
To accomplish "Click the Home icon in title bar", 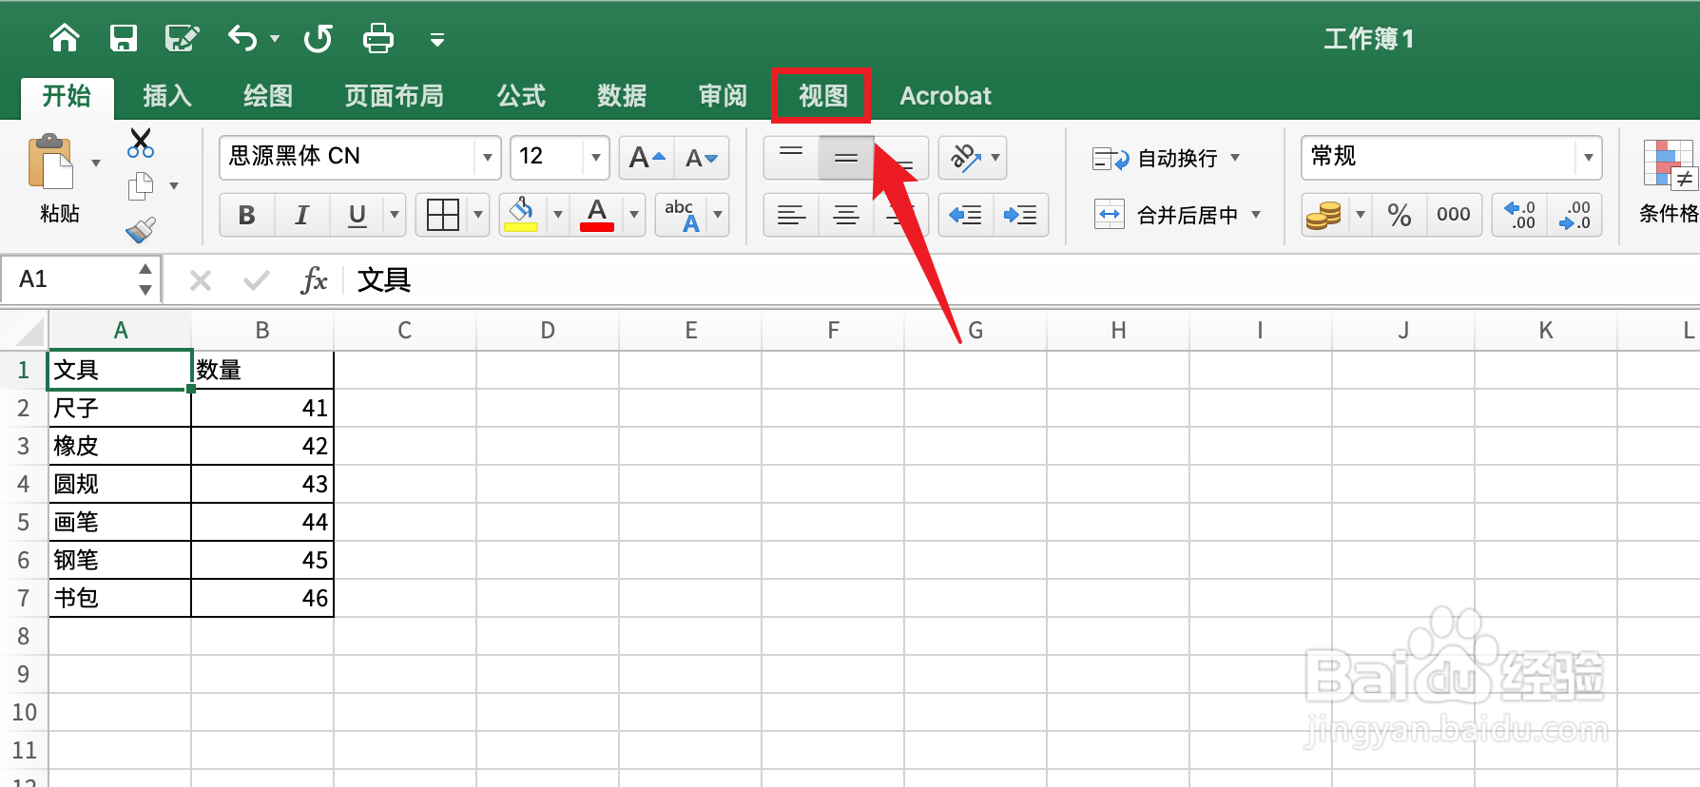I will (65, 38).
